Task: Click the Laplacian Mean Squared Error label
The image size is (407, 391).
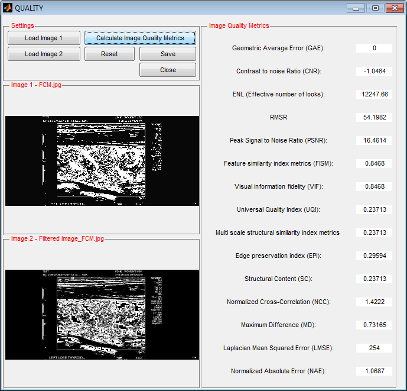Action: pos(278,348)
